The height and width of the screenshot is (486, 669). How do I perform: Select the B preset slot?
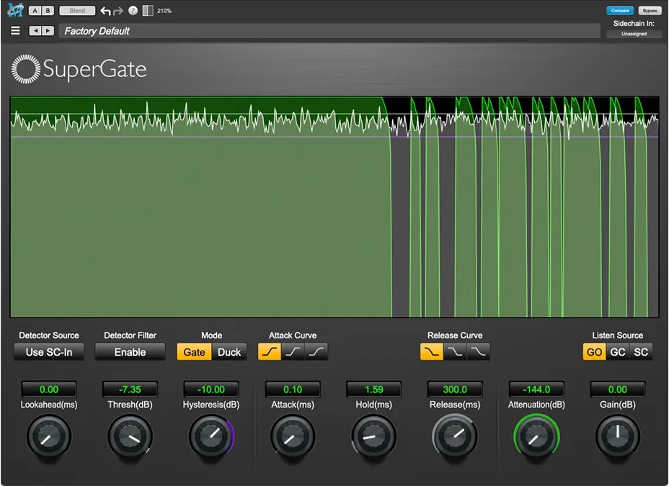point(48,11)
